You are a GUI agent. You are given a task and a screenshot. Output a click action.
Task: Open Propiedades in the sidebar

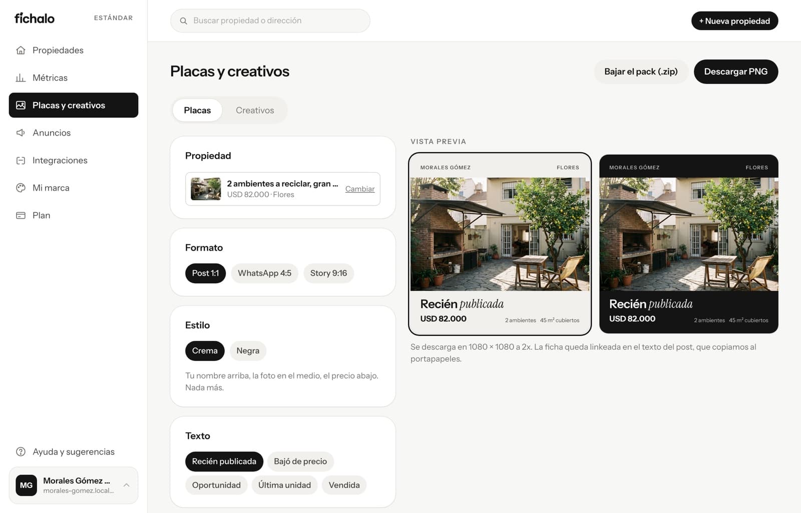click(x=74, y=50)
